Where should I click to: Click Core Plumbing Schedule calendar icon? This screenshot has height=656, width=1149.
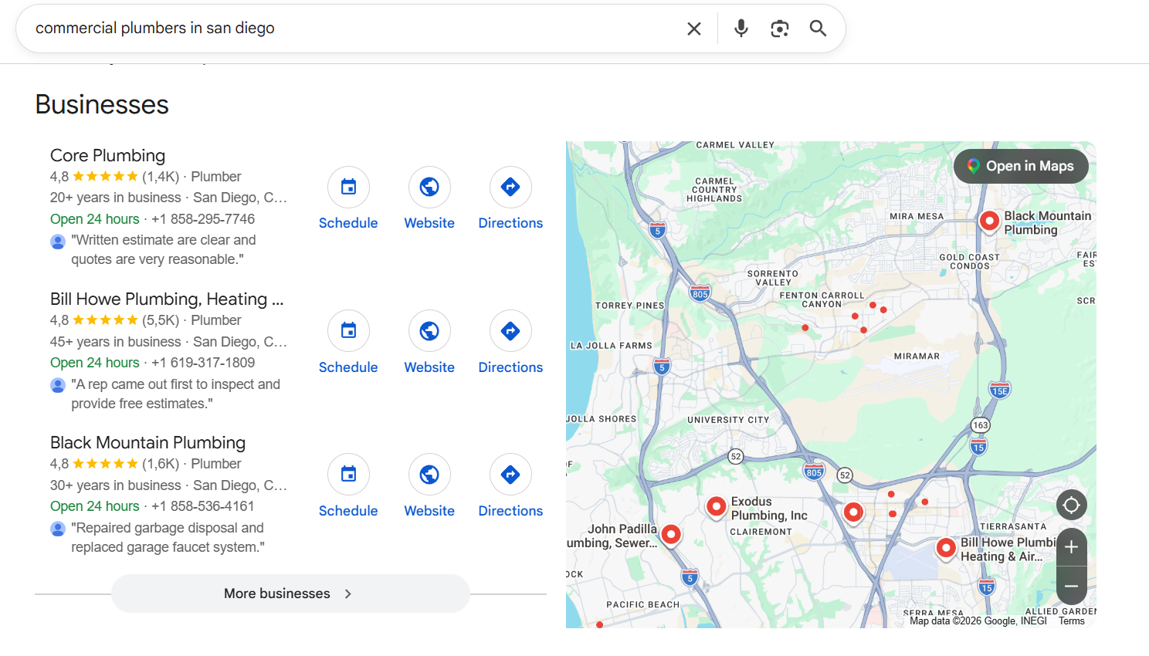click(348, 187)
